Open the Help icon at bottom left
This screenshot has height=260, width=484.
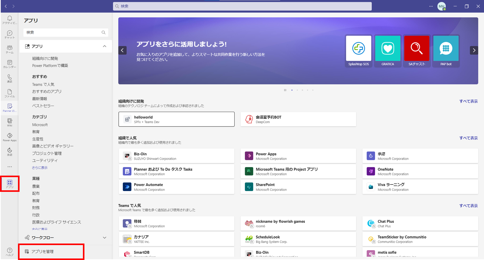pyautogui.click(x=10, y=252)
